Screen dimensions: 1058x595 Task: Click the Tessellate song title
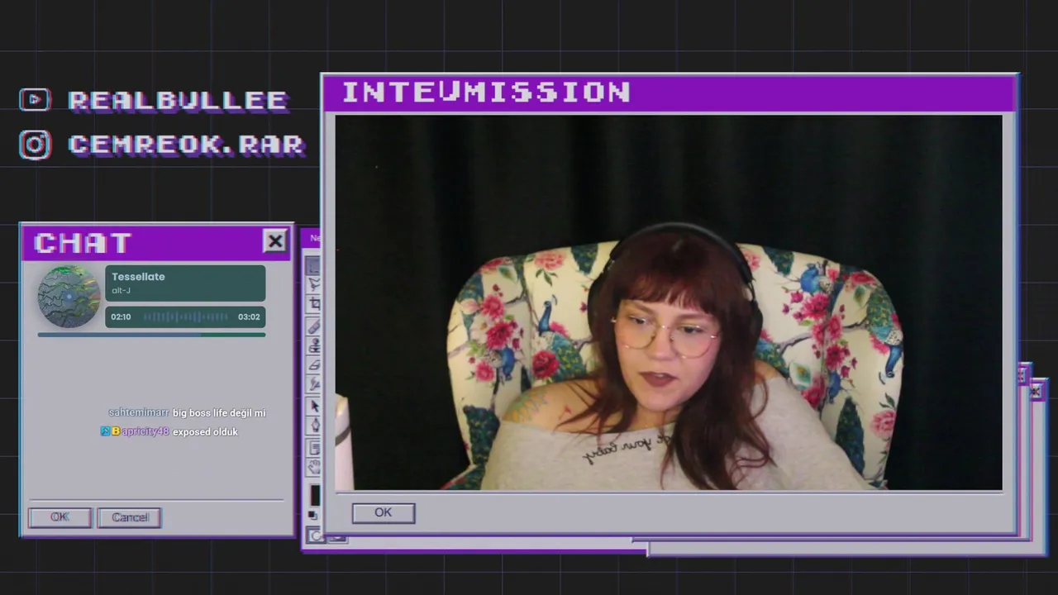(x=138, y=277)
